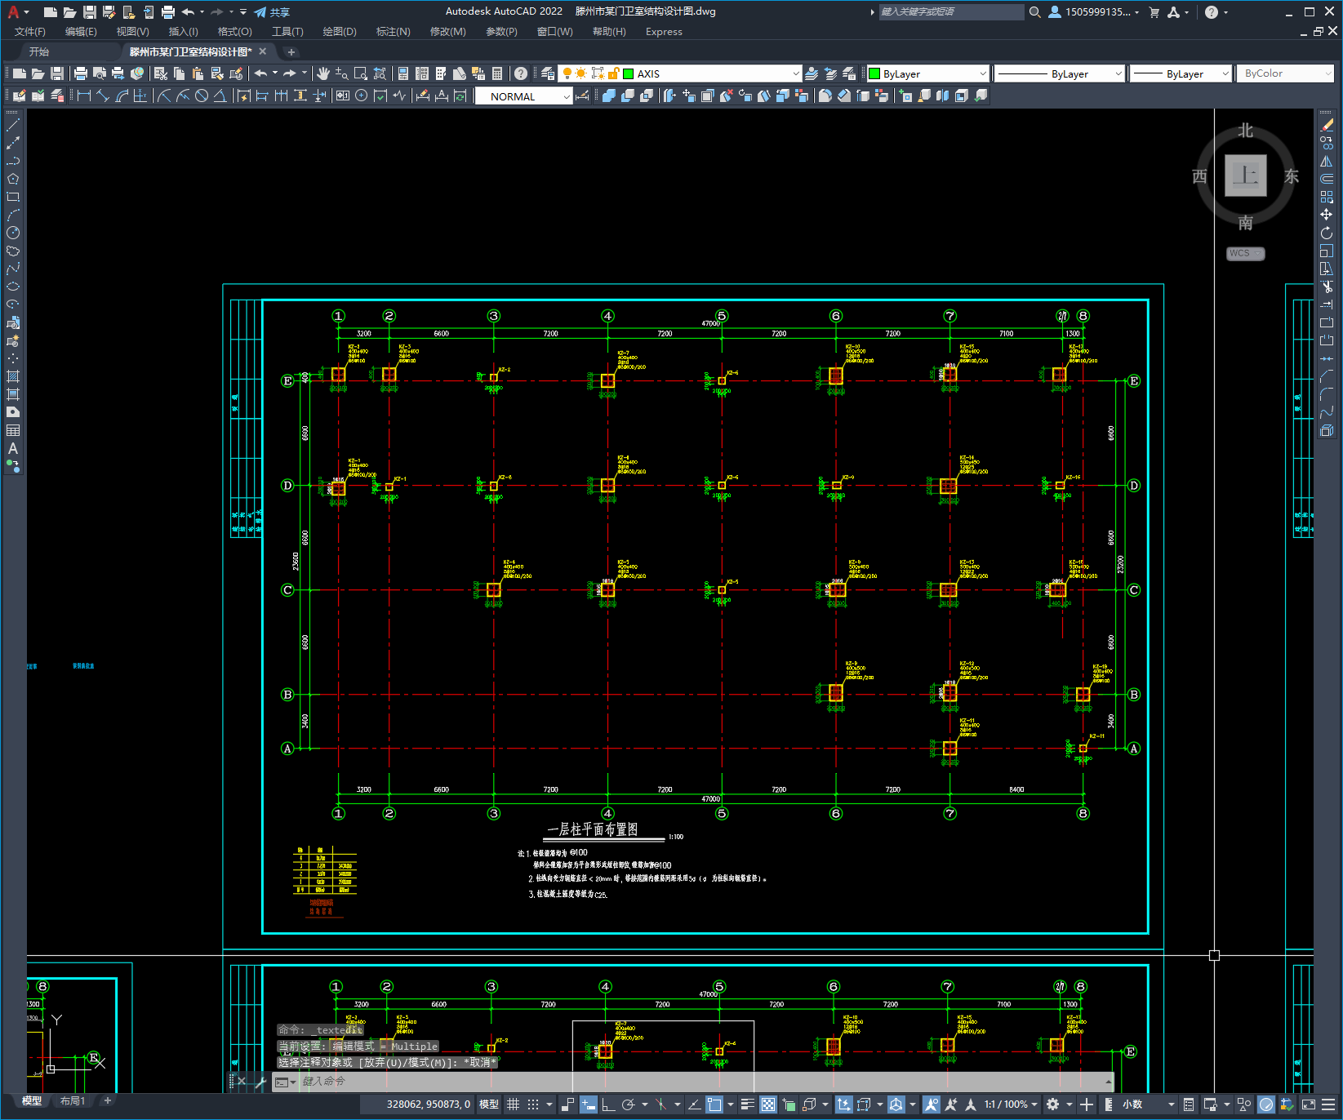Select the Circle drawing tool
The image size is (1343, 1120).
click(x=13, y=233)
